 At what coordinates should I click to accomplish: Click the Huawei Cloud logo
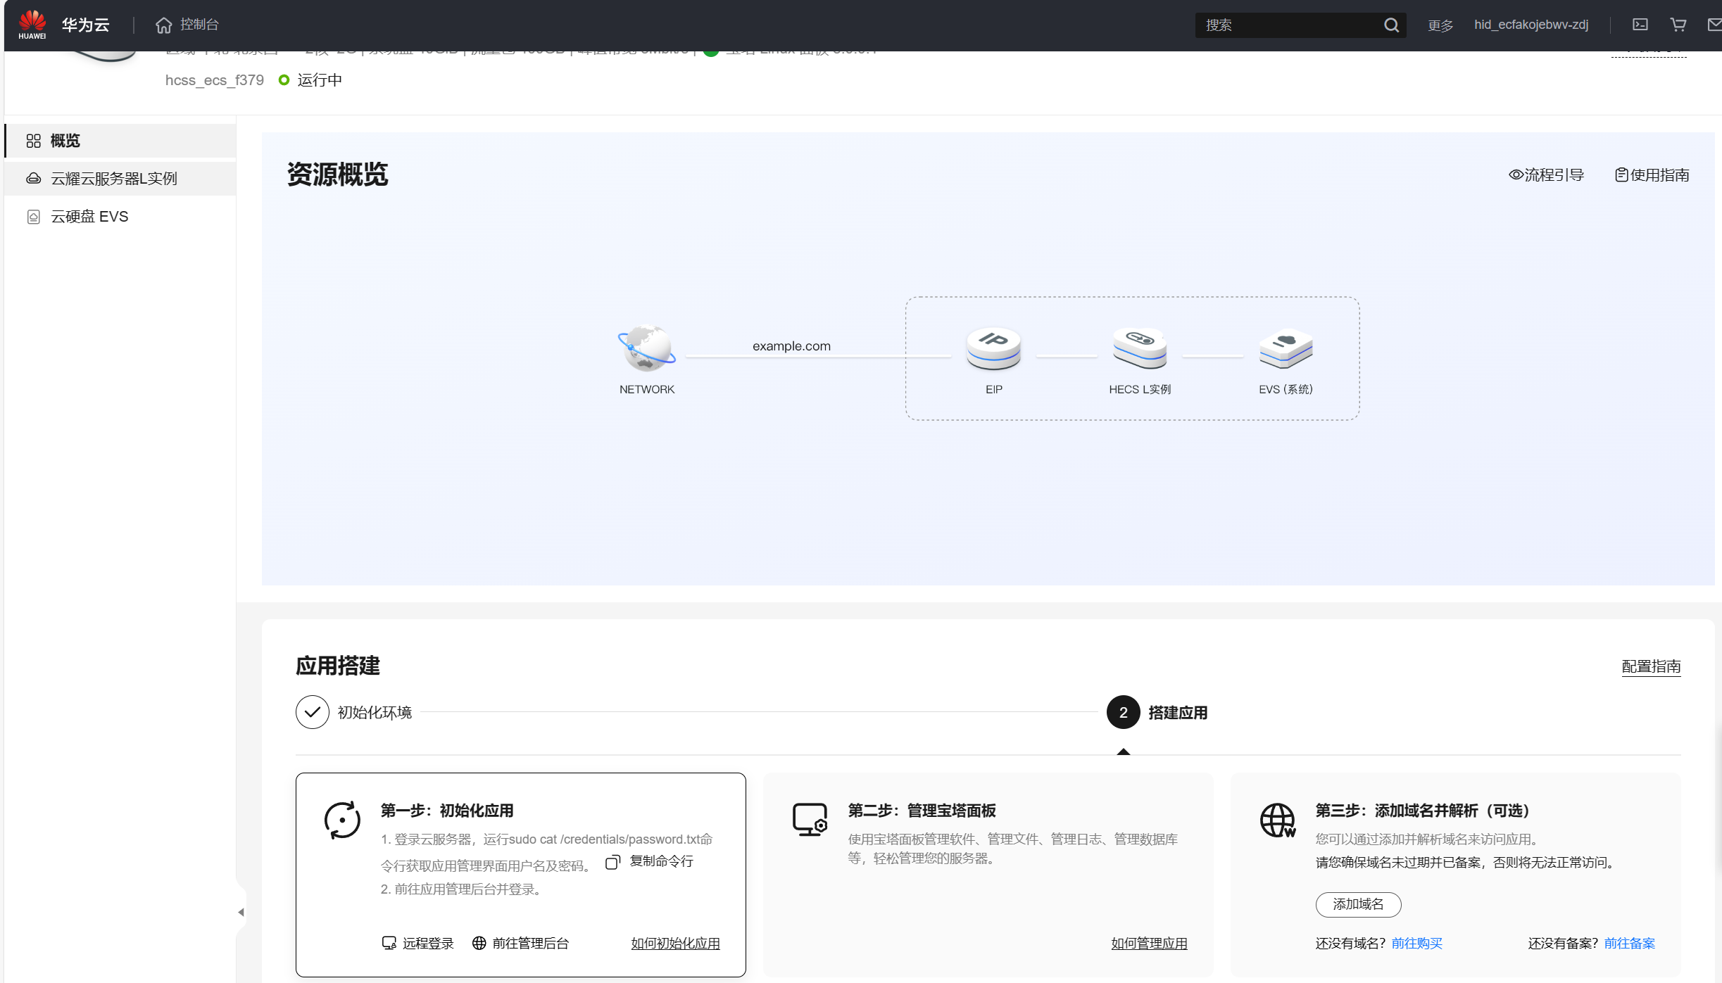tap(33, 25)
